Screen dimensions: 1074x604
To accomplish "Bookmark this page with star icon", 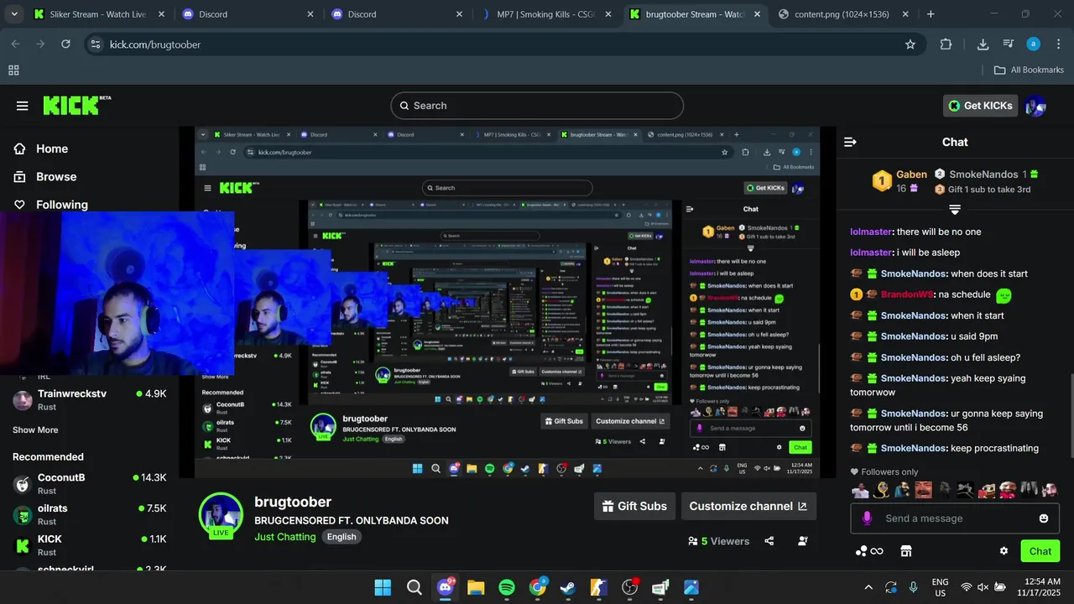I will pyautogui.click(x=910, y=44).
